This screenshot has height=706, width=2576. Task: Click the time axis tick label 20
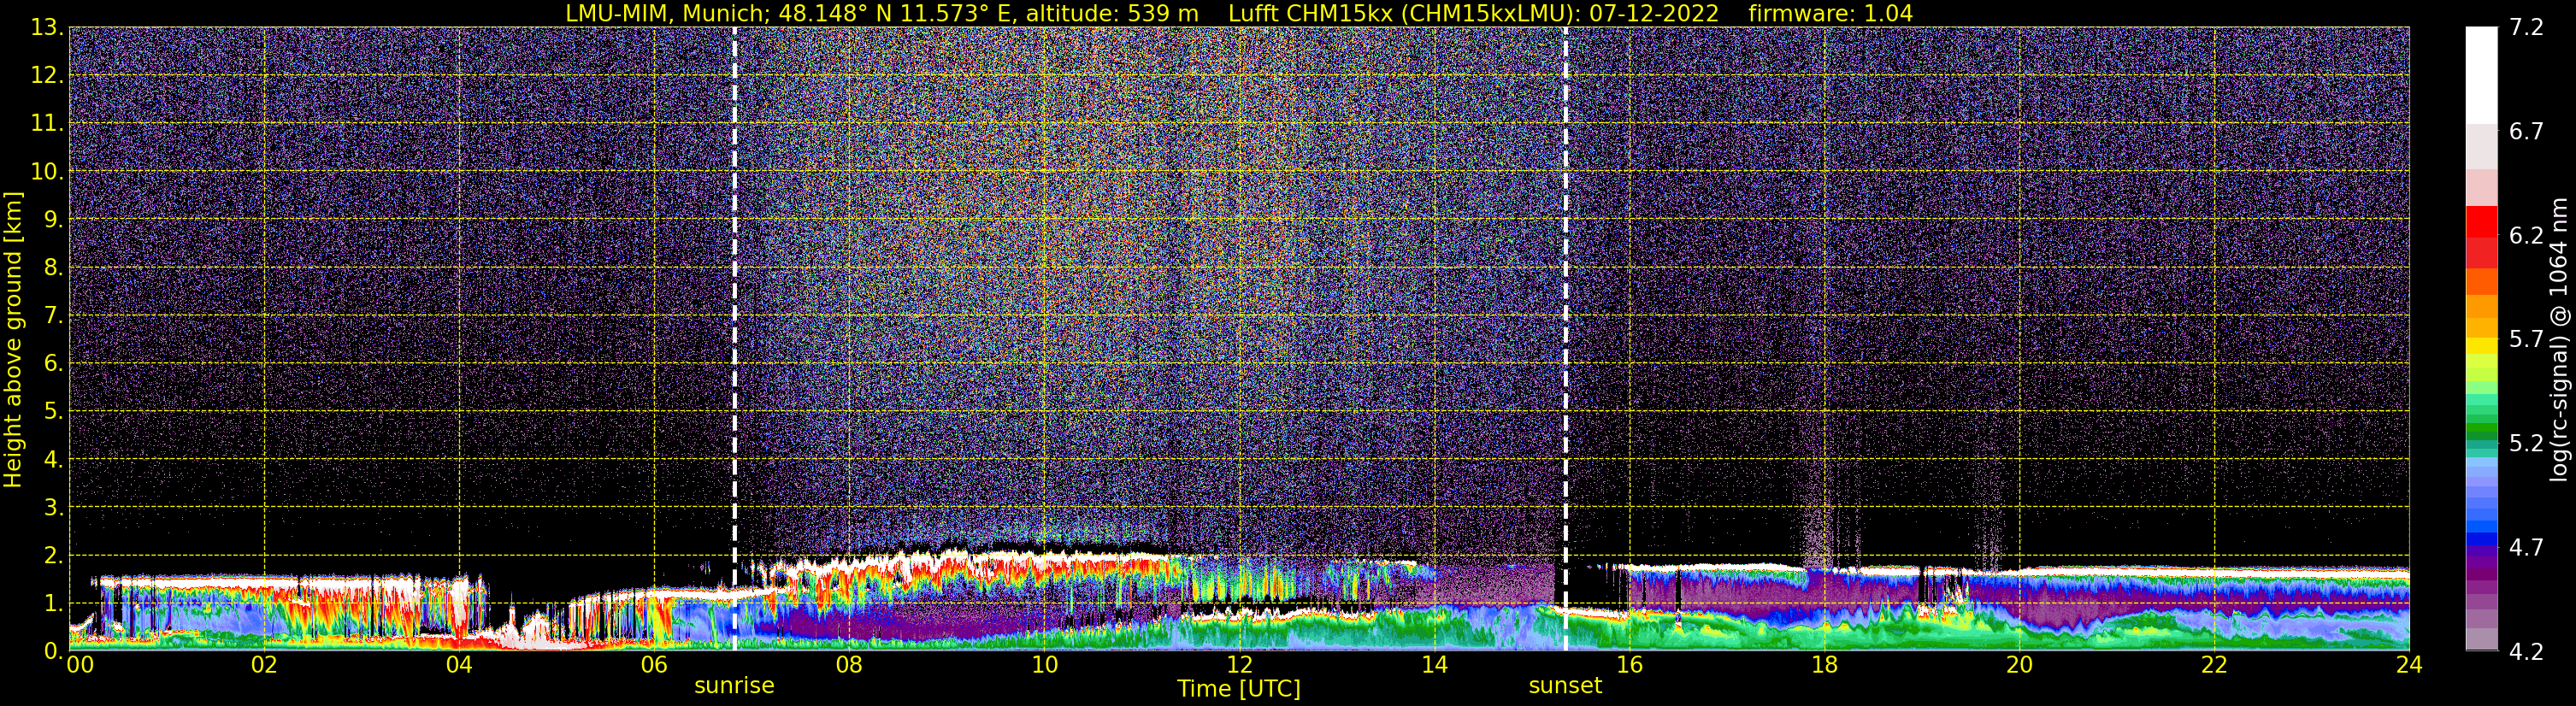pyautogui.click(x=2019, y=665)
